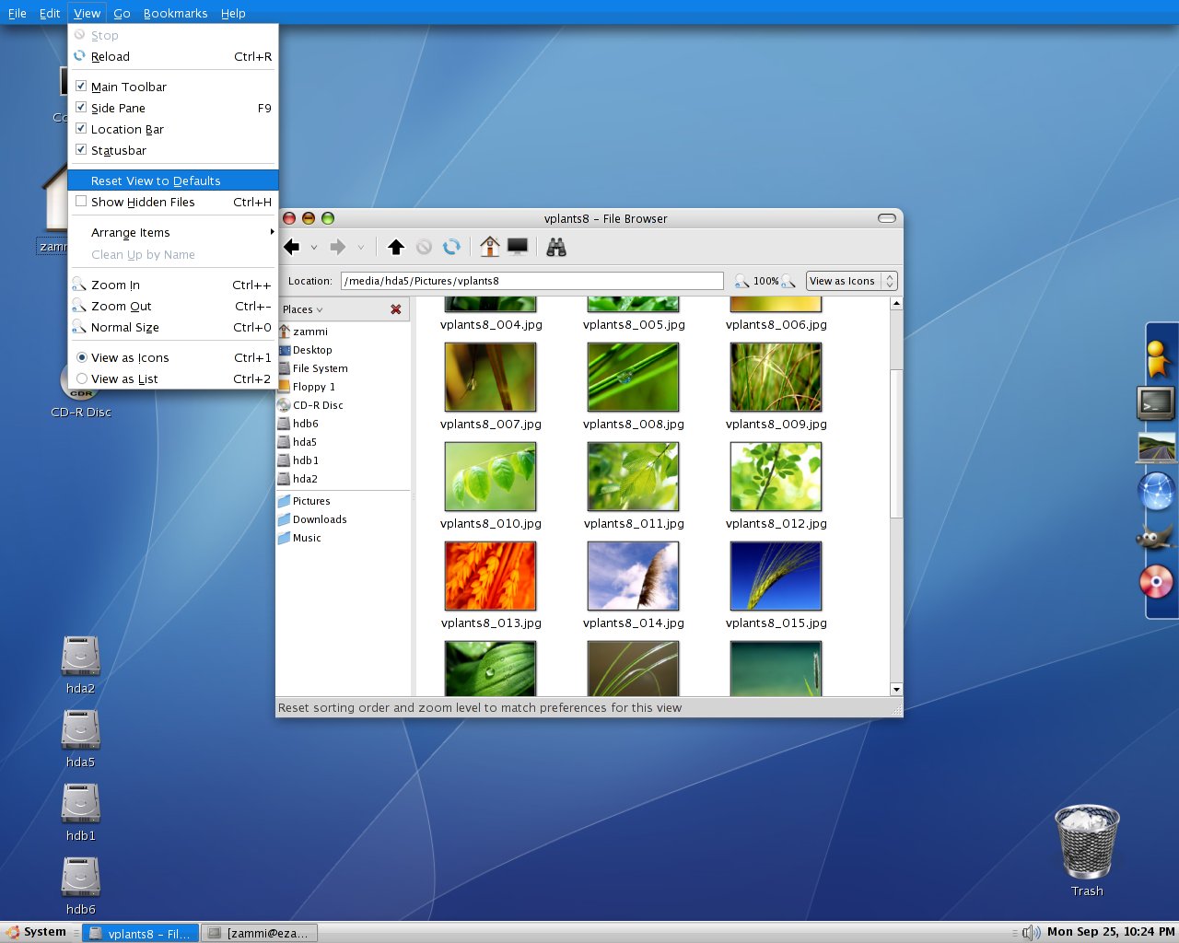Select vplants8_010.jpg thumbnail
The height and width of the screenshot is (943, 1179).
[490, 477]
